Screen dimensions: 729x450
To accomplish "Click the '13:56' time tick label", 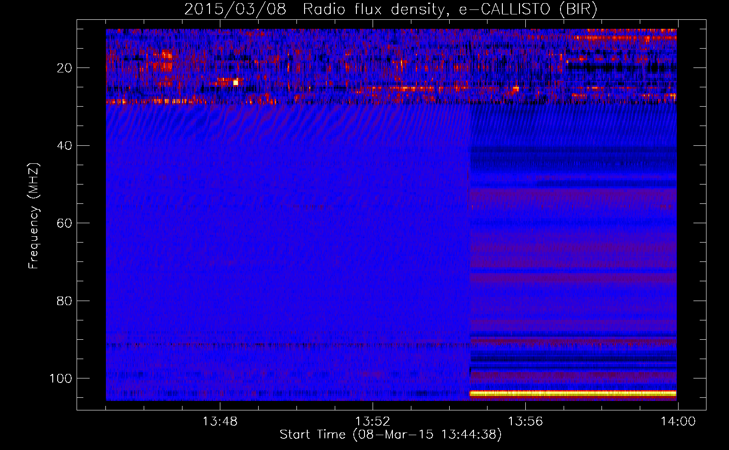I will (525, 422).
